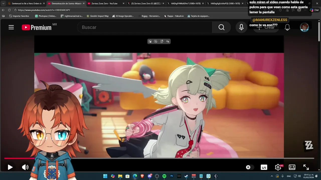Open OBS Studio from taskbar
321x180 pixels.
[157, 176]
